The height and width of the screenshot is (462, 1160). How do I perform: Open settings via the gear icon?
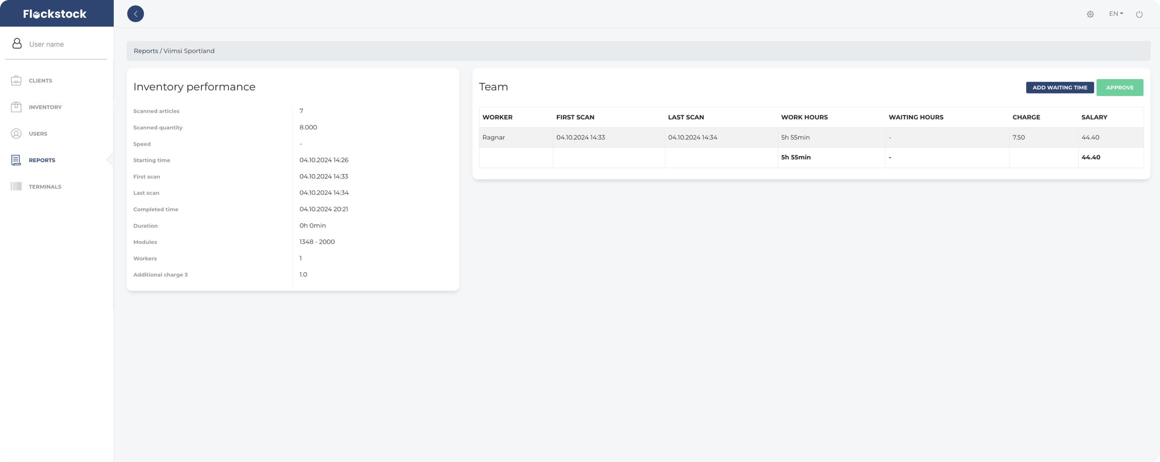coord(1090,14)
